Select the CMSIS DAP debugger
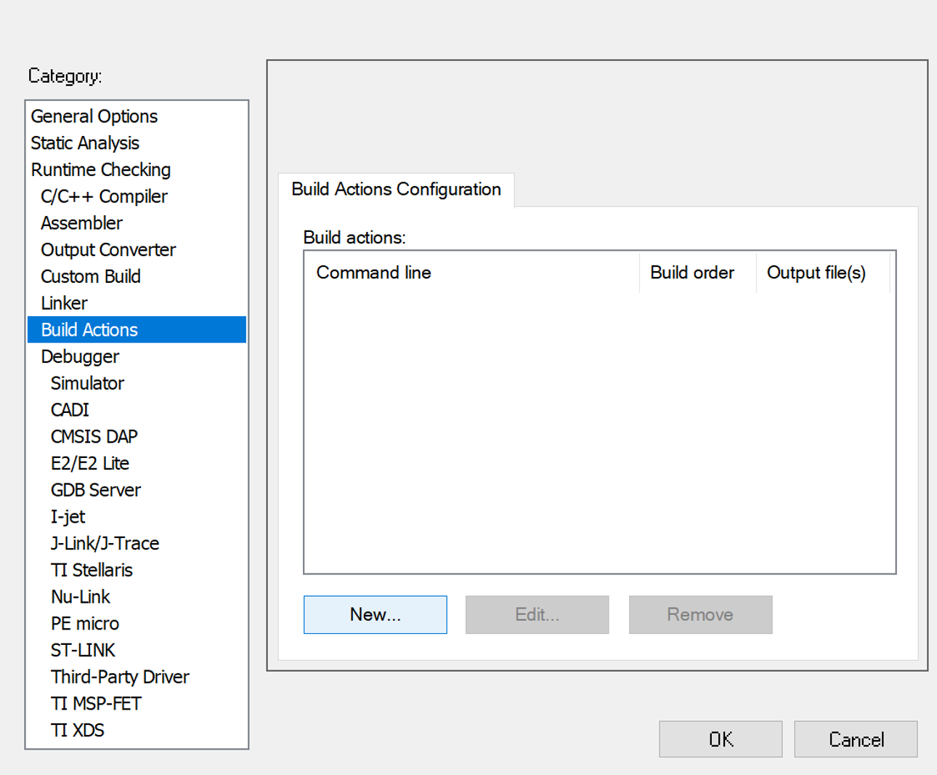The width and height of the screenshot is (937, 775). click(94, 436)
